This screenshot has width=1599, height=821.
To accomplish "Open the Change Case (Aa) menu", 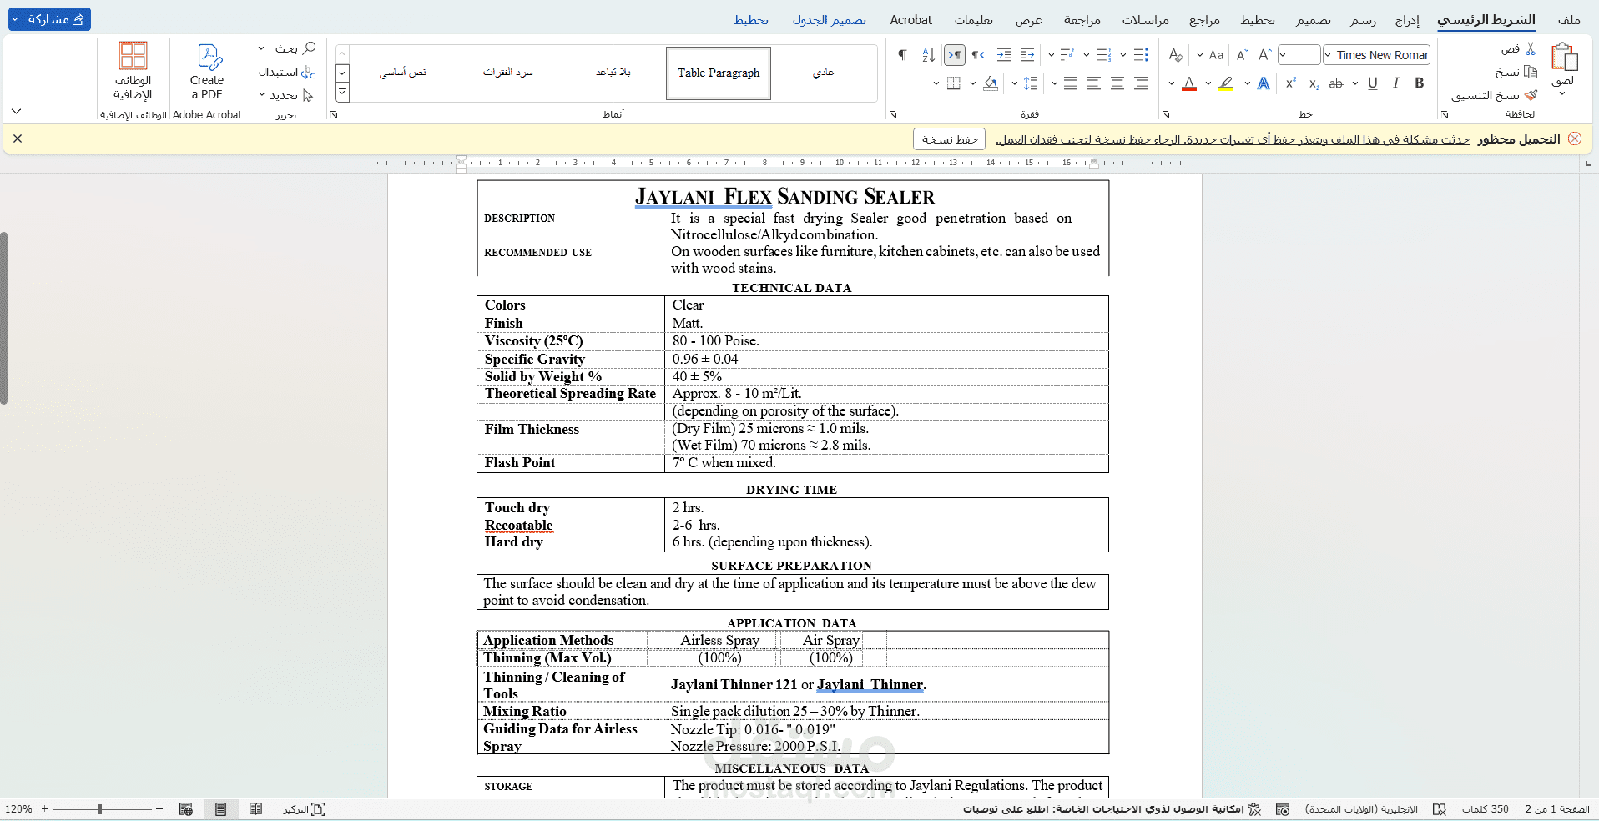I will coord(1211,55).
